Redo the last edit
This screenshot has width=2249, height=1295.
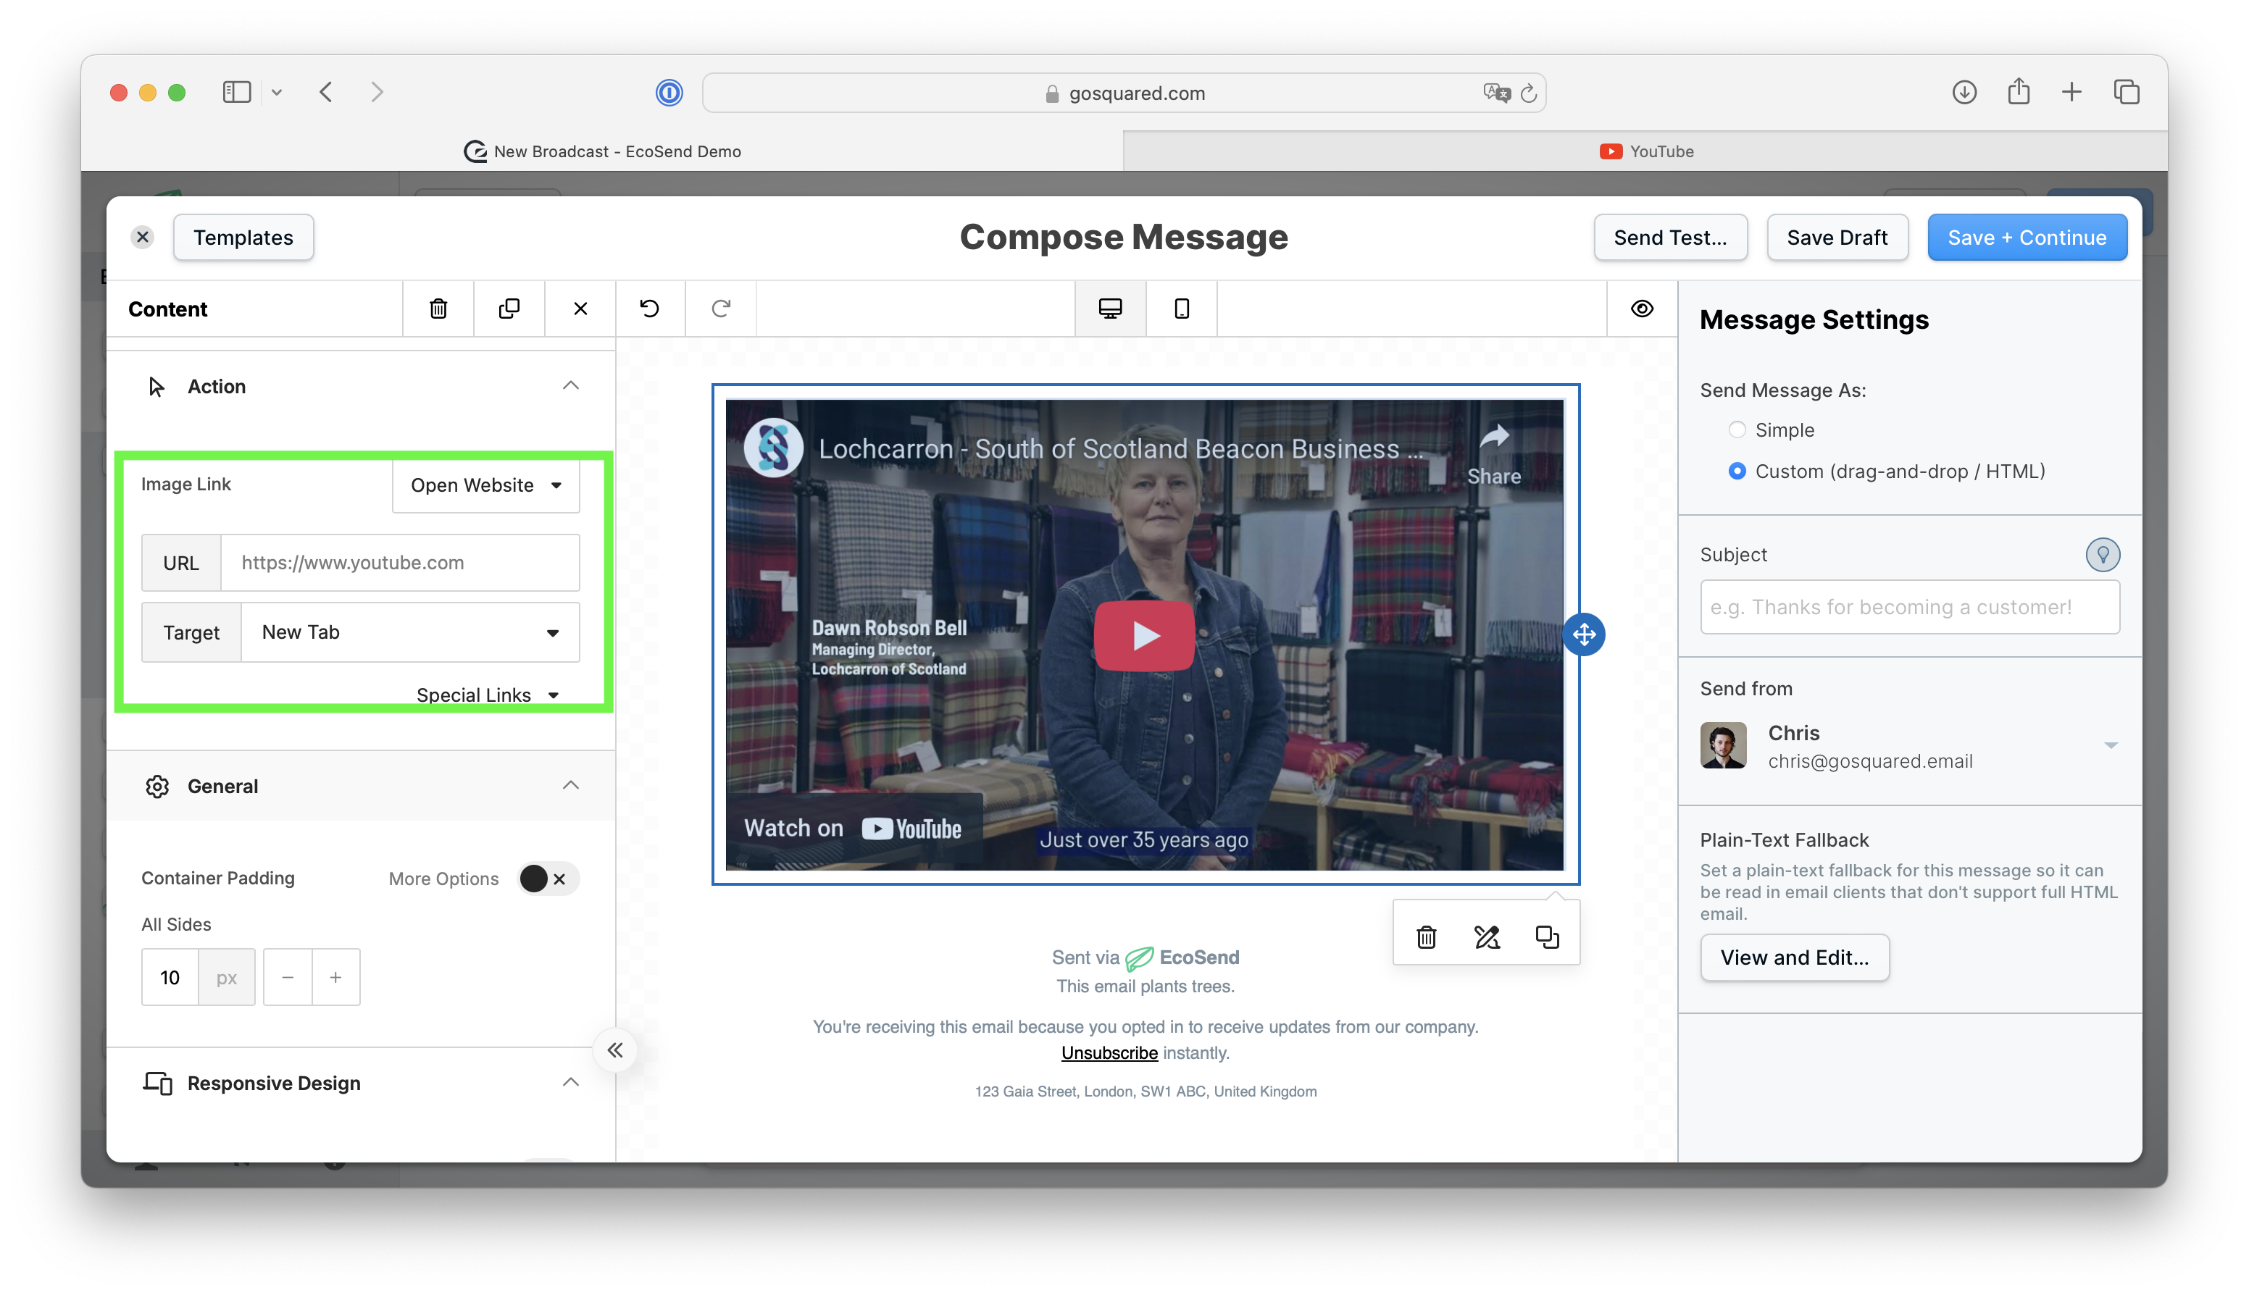(x=721, y=309)
